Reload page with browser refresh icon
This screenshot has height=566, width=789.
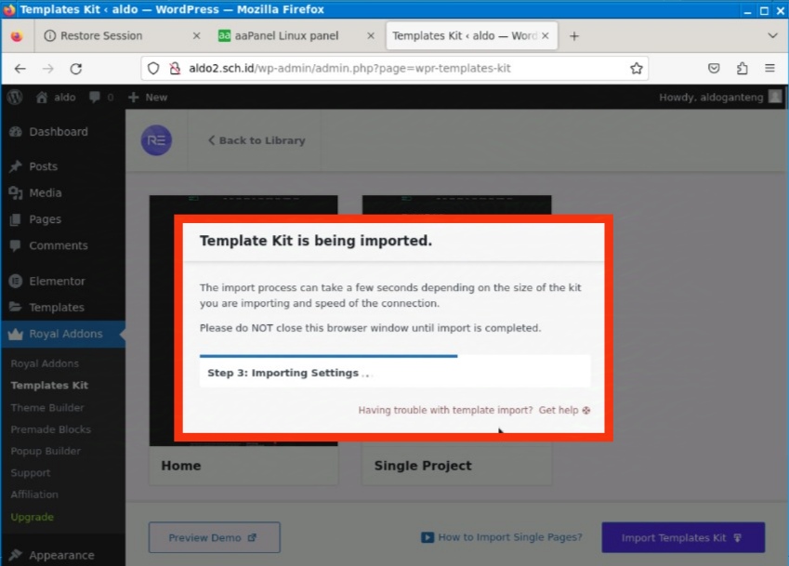tap(76, 69)
